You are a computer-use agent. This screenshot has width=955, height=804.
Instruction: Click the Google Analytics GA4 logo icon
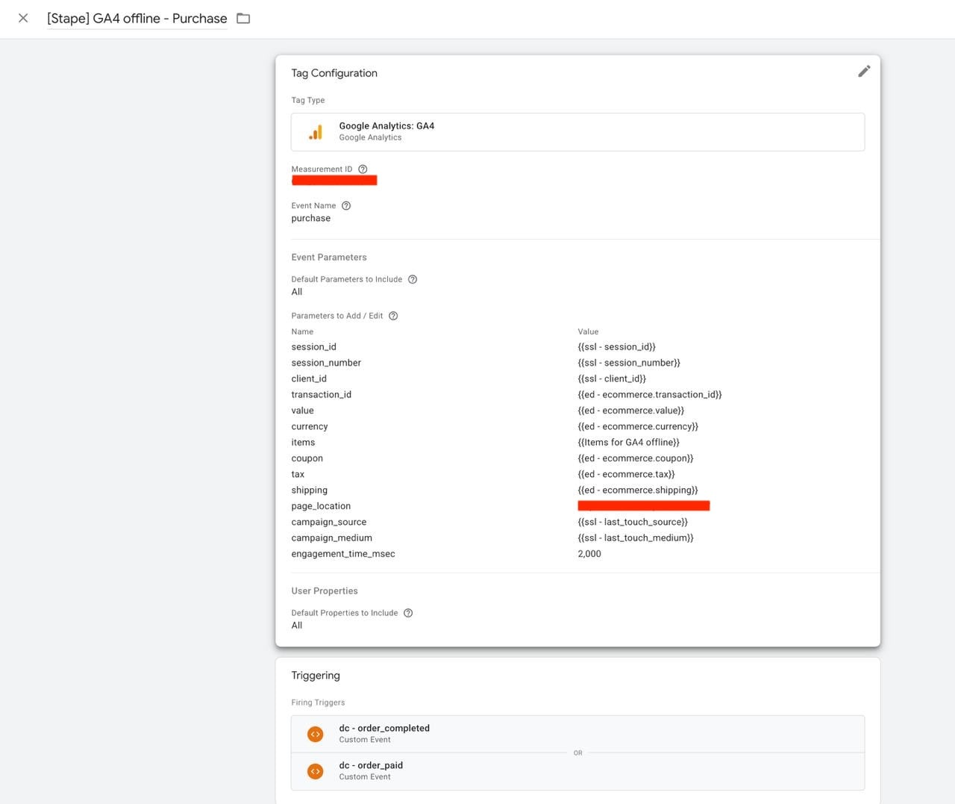316,132
